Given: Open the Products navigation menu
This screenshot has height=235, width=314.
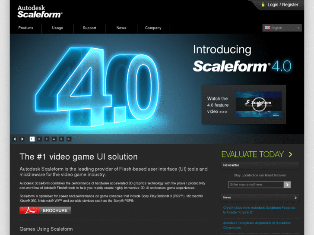Looking at the screenshot, I should [25, 28].
